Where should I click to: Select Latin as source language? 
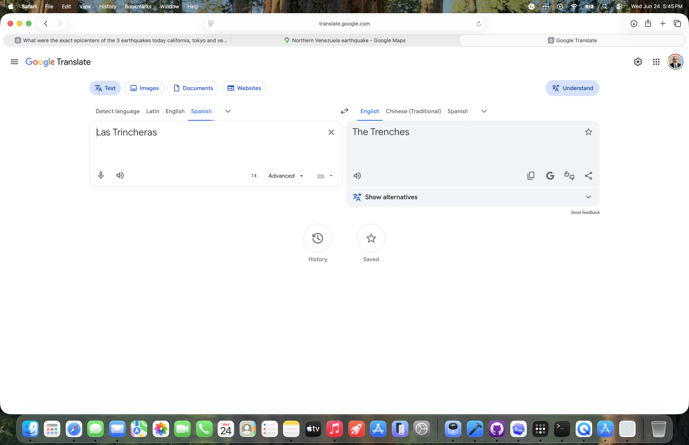tap(153, 111)
